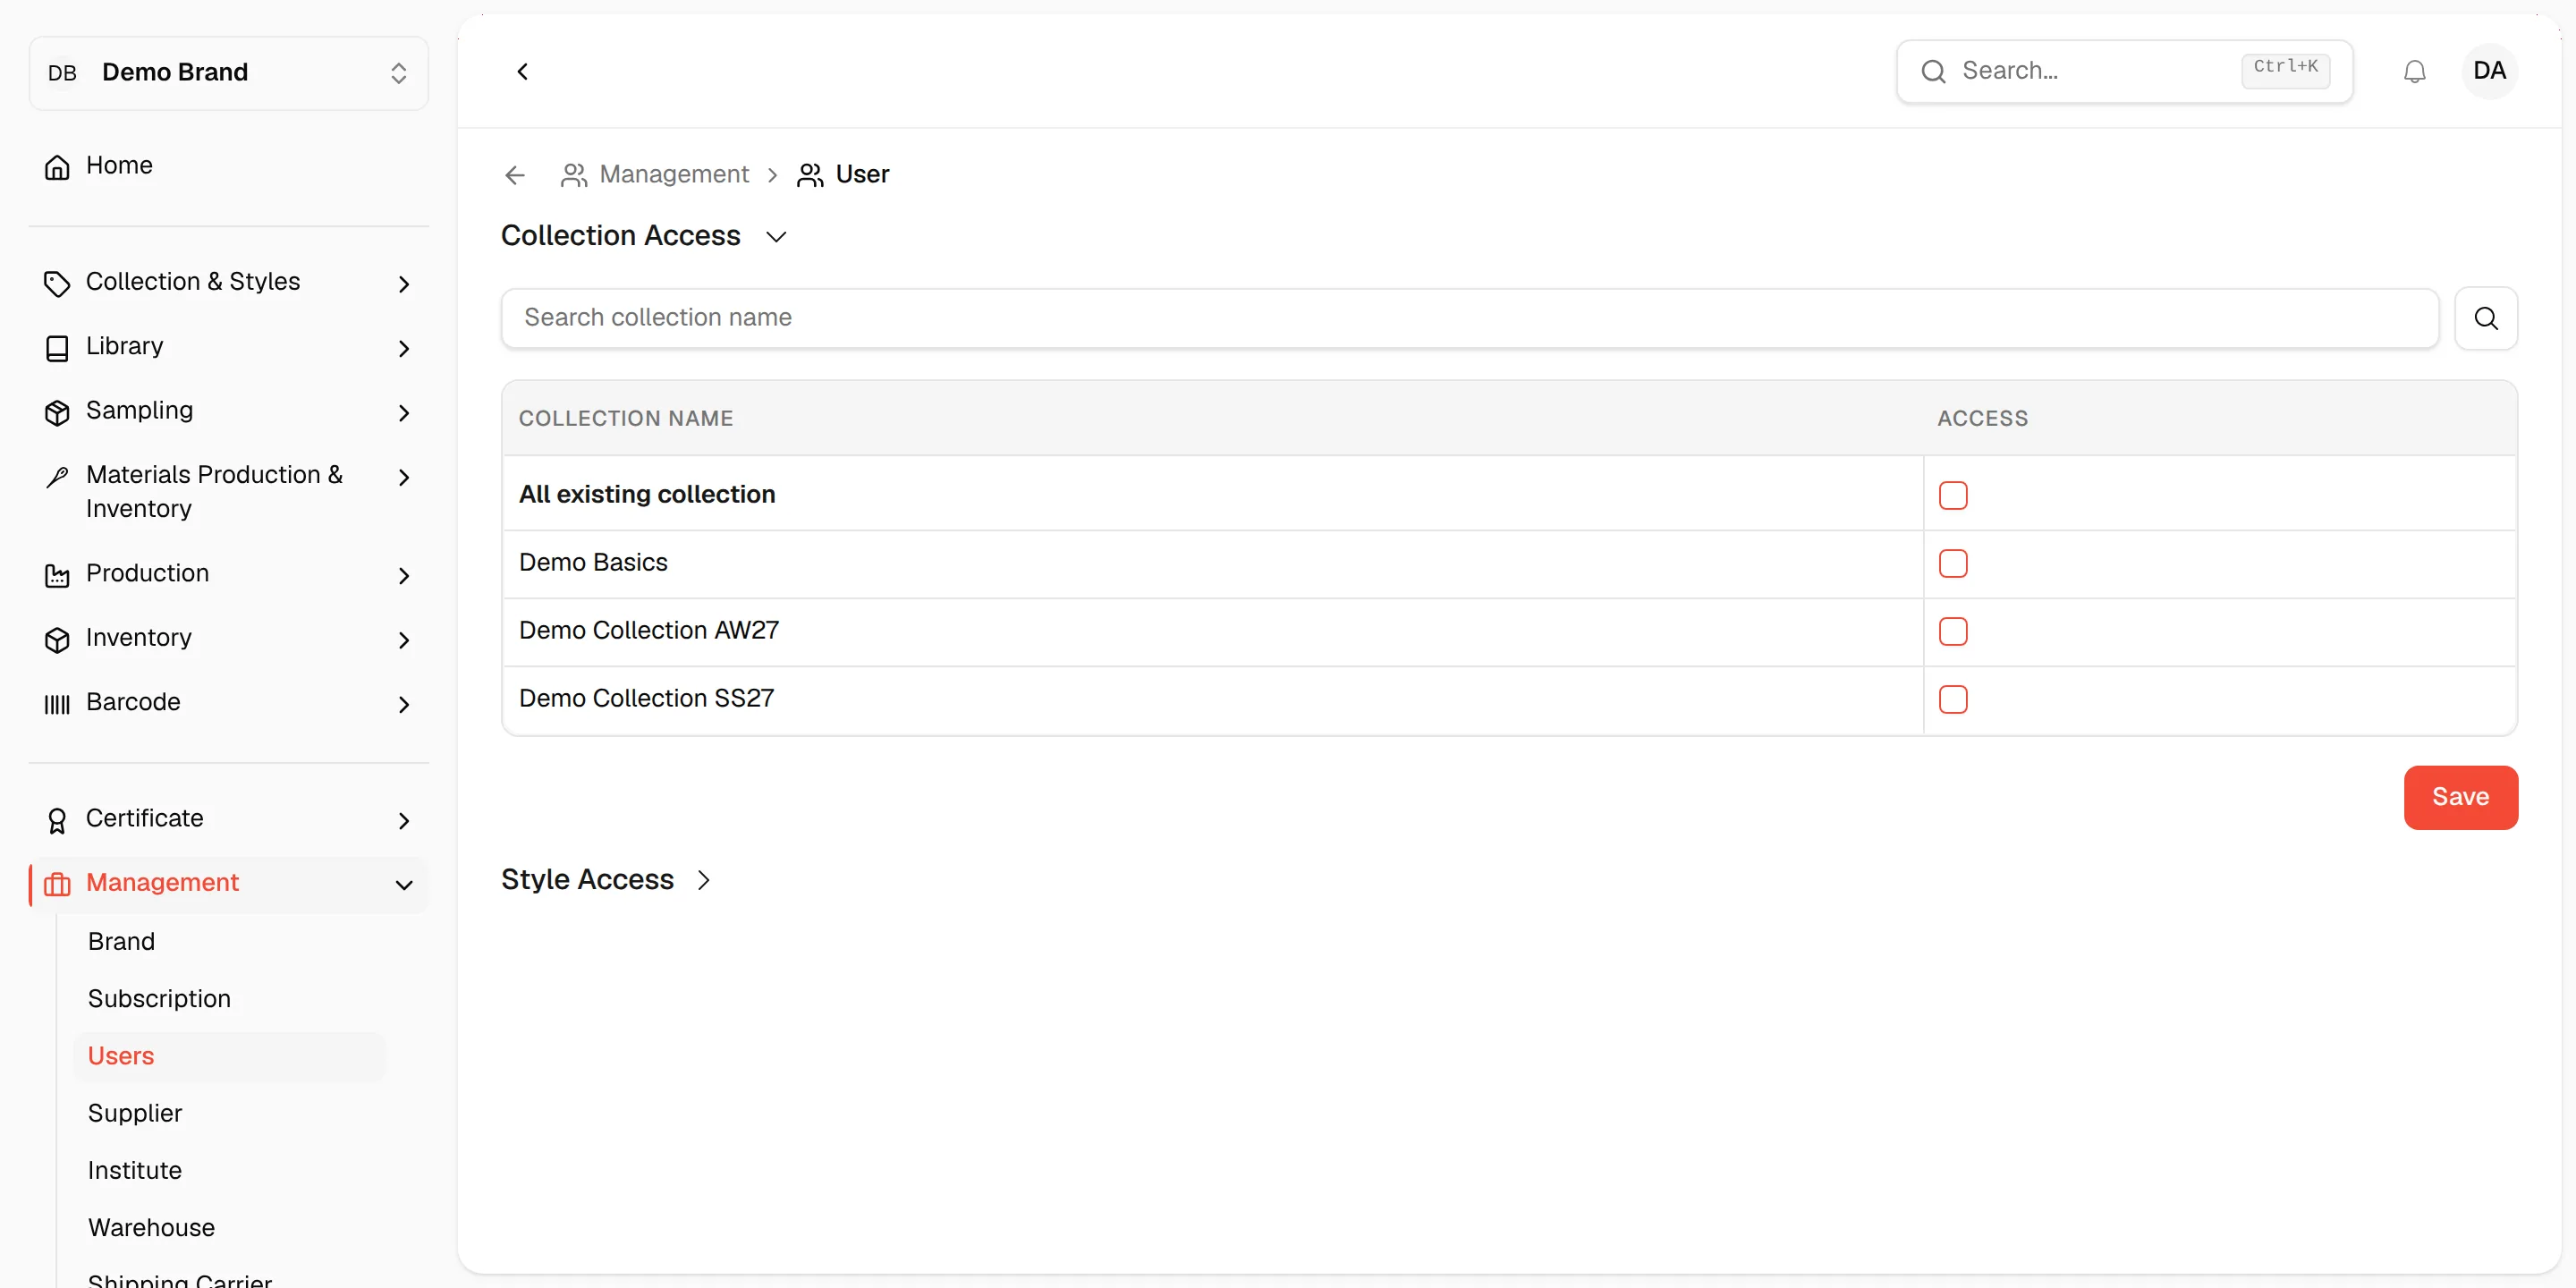This screenshot has height=1288, width=2576.
Task: Expand Collection & Styles submenu arrow
Action: (x=404, y=284)
